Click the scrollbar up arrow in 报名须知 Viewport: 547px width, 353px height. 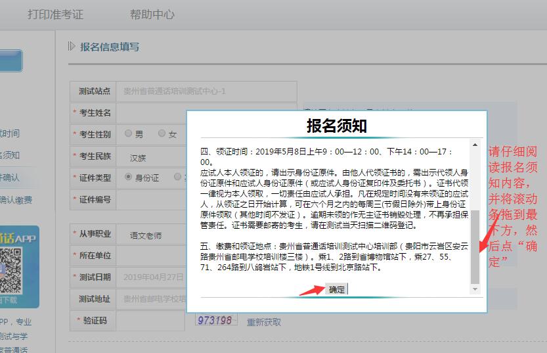[x=475, y=145]
